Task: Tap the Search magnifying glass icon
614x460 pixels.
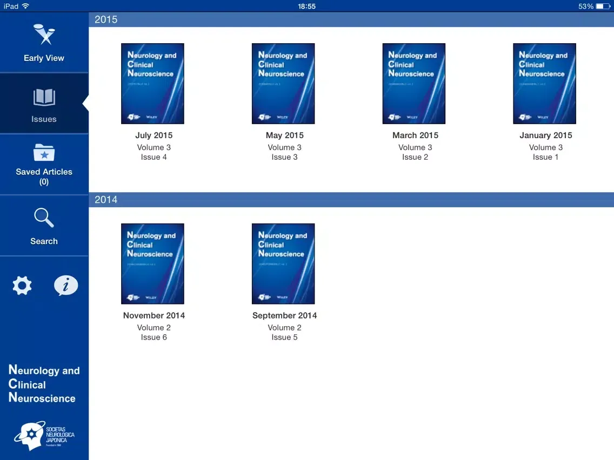Action: 44,218
